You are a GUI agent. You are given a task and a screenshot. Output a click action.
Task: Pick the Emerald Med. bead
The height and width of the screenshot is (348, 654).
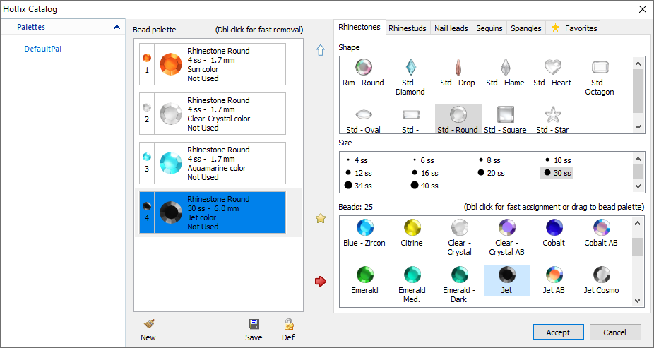point(412,285)
